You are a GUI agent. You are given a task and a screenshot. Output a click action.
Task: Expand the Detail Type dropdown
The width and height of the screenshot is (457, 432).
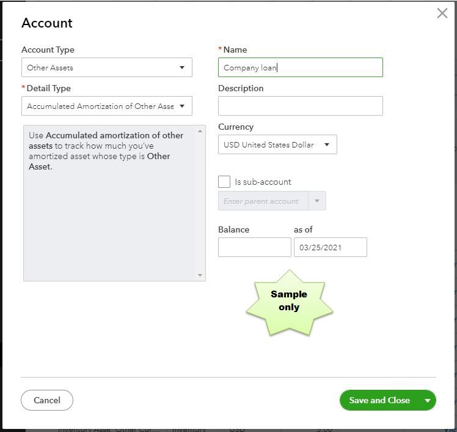107,106
